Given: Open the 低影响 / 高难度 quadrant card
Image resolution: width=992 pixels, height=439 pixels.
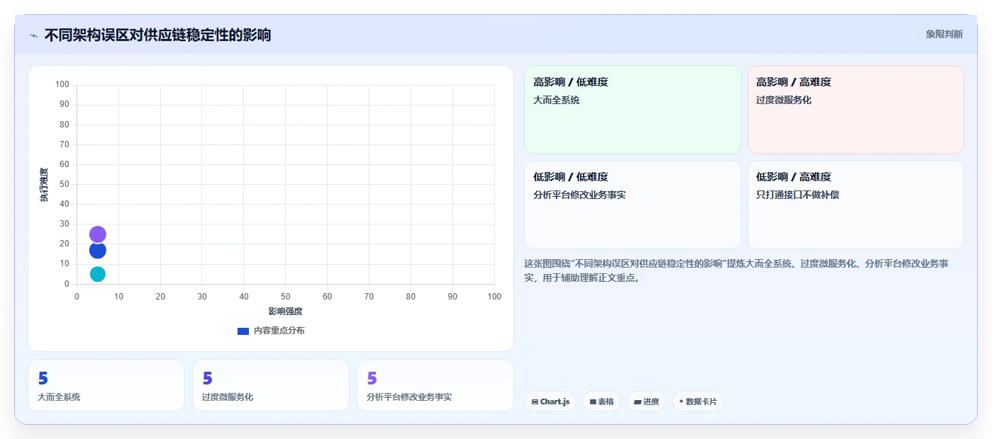Looking at the screenshot, I should [x=856, y=205].
